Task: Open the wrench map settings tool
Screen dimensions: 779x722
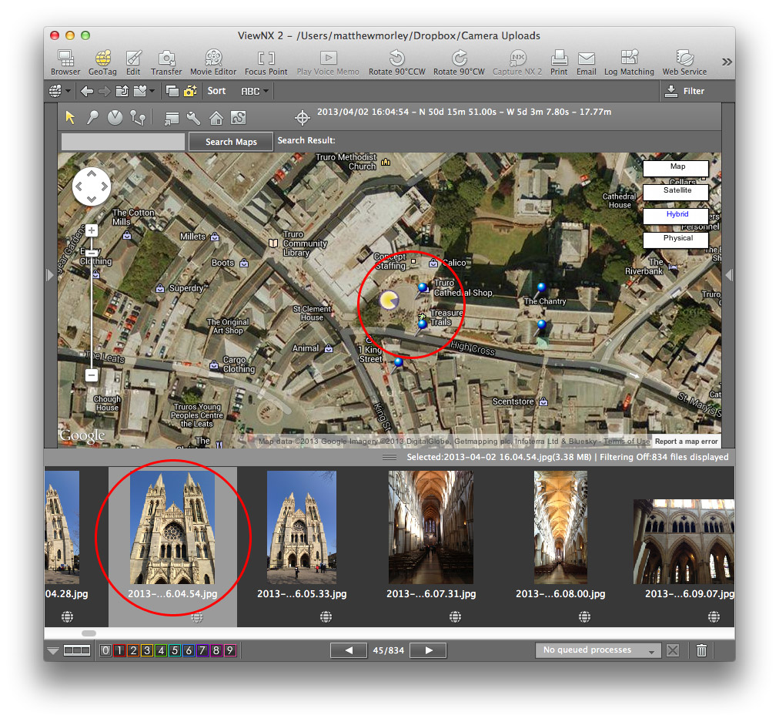Action: (x=194, y=119)
